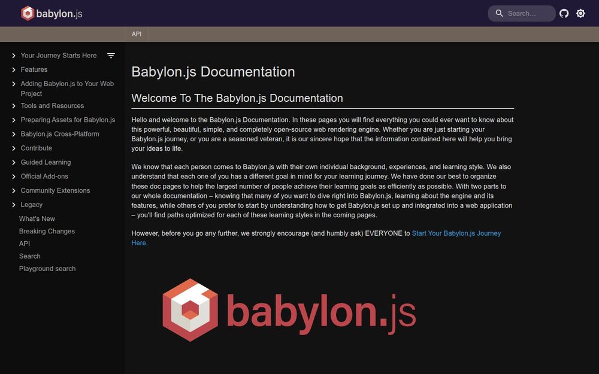Open the API link in sidebar
The image size is (599, 374).
[25, 244]
